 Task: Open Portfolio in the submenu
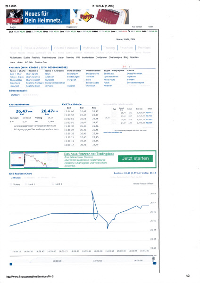[x=36, y=58]
